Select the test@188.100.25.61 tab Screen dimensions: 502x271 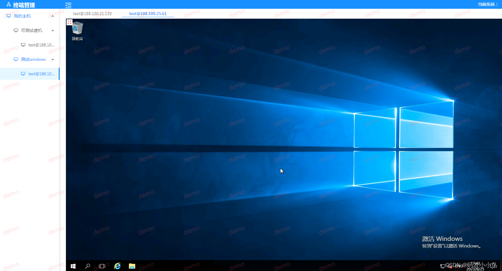(148, 14)
